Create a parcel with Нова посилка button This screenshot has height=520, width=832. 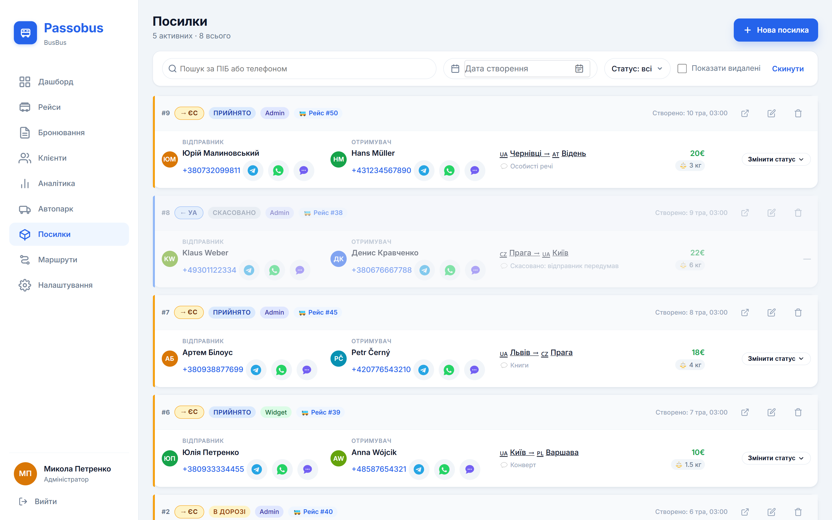click(776, 30)
